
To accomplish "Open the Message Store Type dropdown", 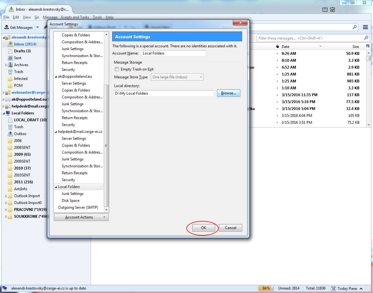I will 177,77.
